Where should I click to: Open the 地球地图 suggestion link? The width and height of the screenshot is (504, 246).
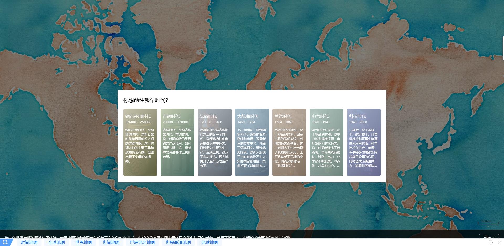(210, 242)
